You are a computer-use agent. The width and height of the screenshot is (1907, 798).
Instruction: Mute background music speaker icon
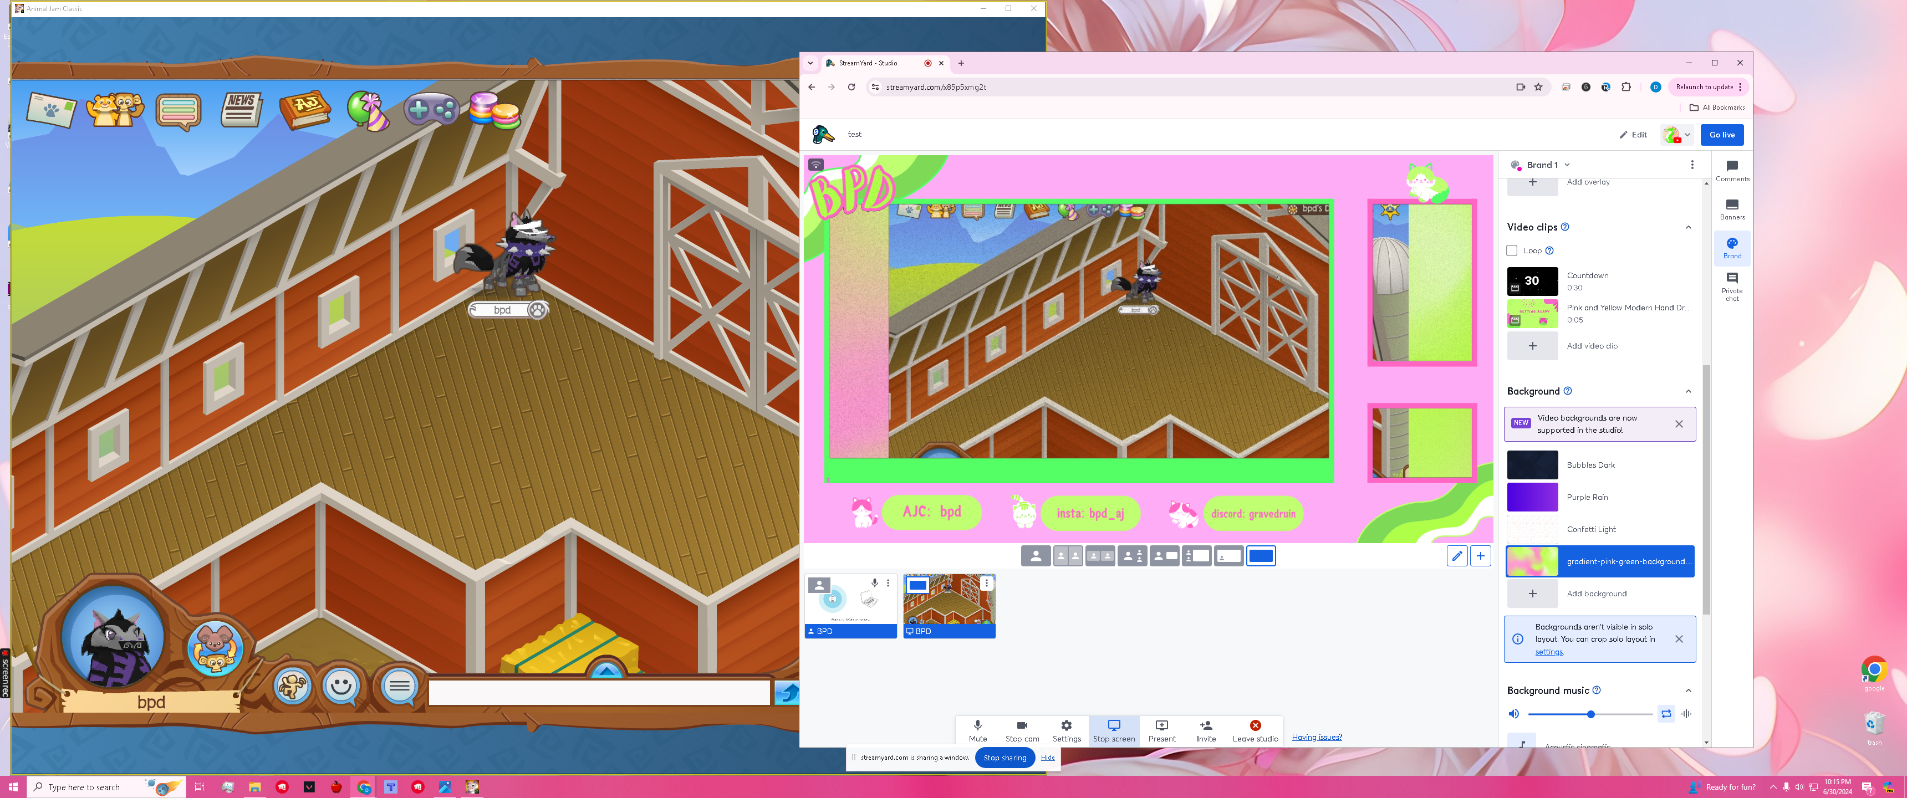click(x=1514, y=714)
